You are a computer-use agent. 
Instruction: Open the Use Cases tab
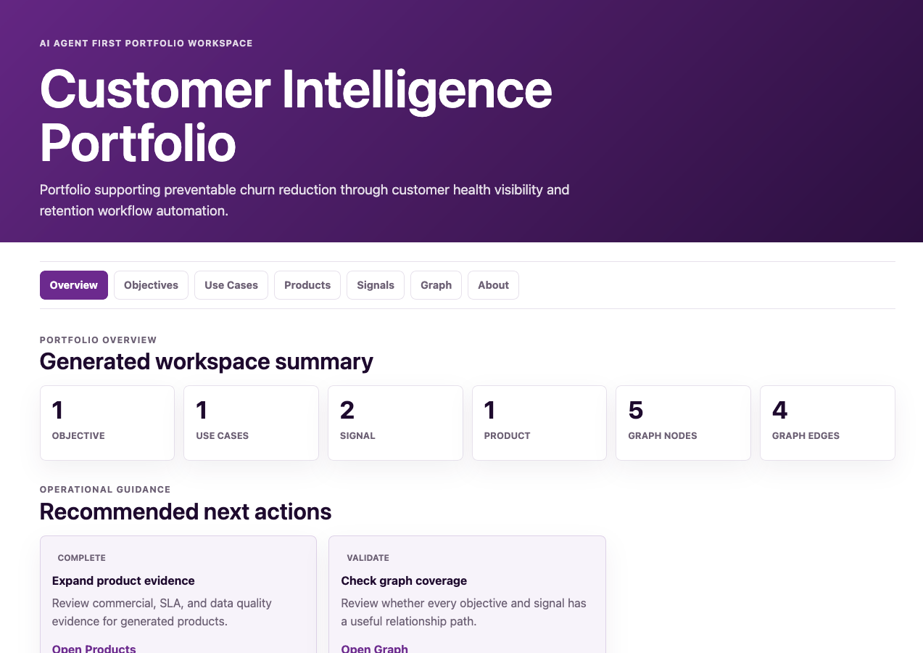tap(231, 285)
